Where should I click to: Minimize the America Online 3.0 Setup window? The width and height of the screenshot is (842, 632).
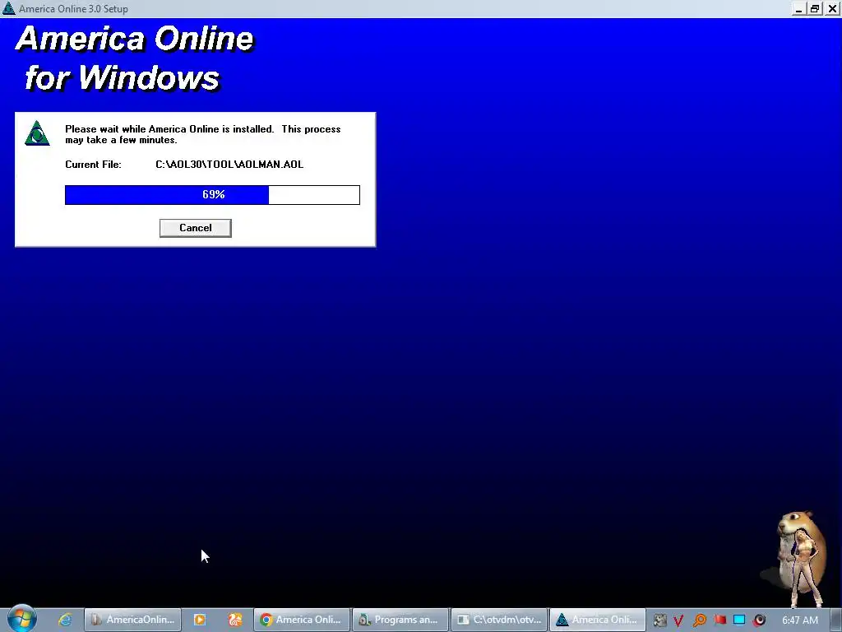point(799,8)
